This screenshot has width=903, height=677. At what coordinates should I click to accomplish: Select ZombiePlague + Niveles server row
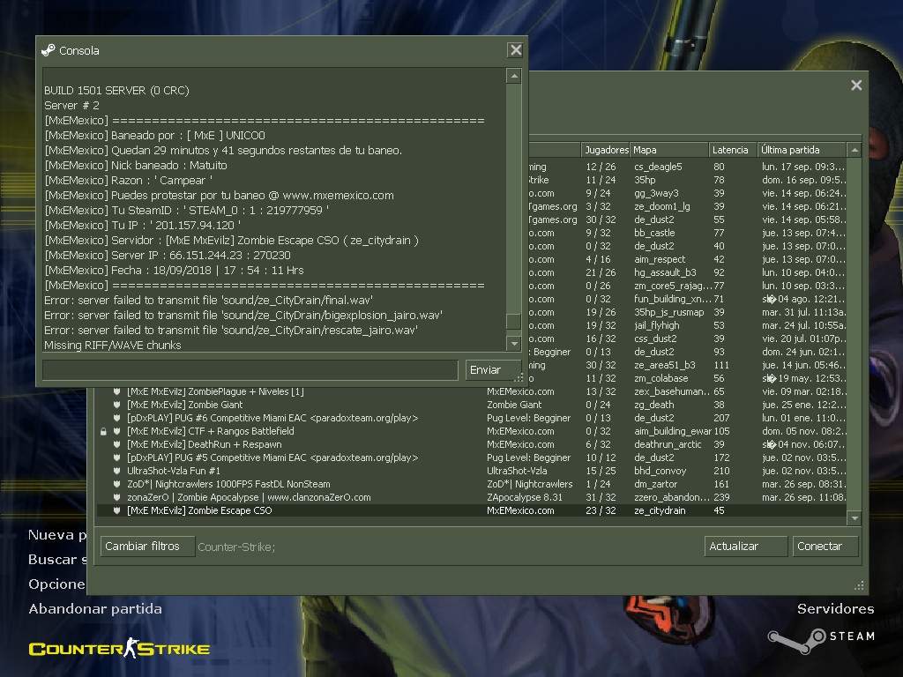tap(472, 392)
